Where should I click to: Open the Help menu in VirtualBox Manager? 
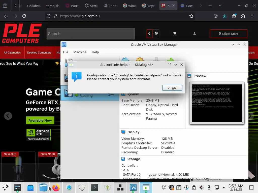click(x=95, y=52)
